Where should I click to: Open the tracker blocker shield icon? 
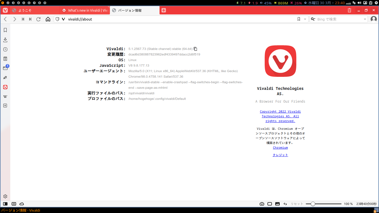[57, 19]
